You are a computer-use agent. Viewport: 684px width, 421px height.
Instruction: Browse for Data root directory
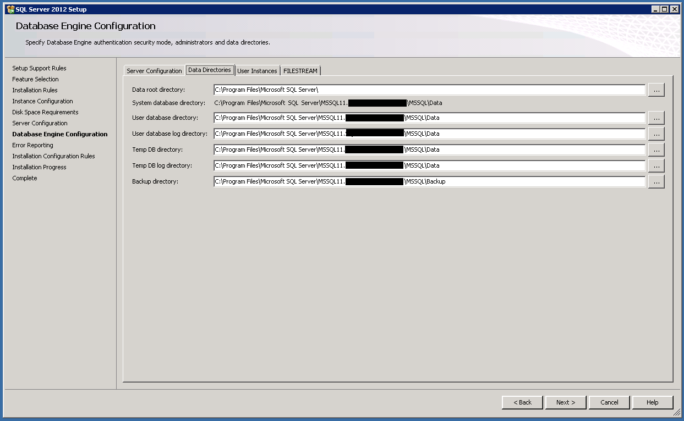click(656, 90)
